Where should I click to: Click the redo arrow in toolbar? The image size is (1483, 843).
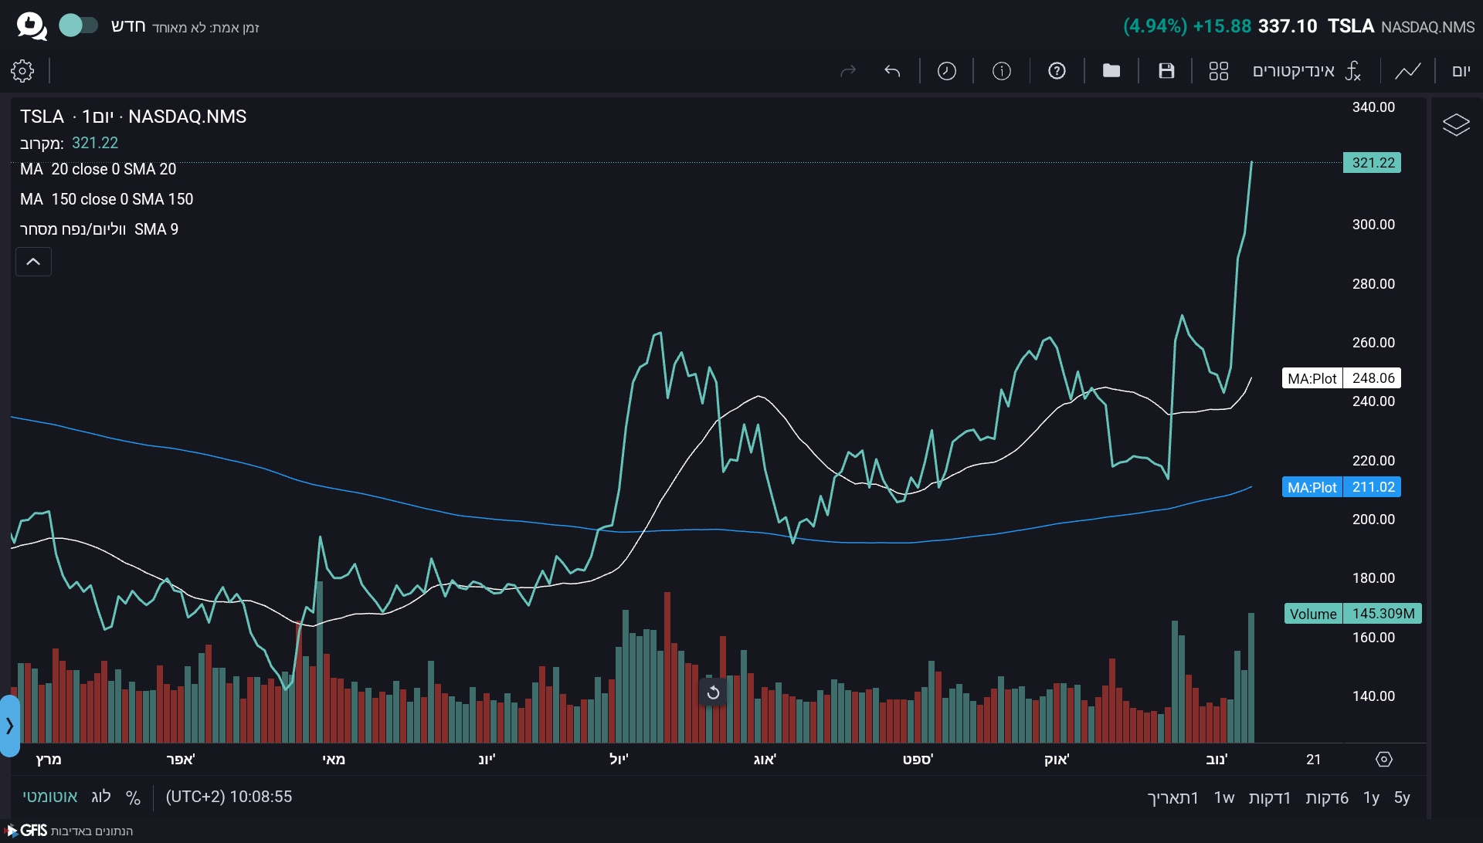[x=848, y=71]
